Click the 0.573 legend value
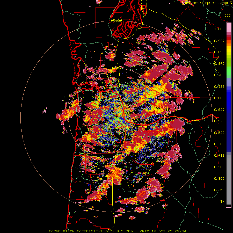233x233 pixels. 219,121
